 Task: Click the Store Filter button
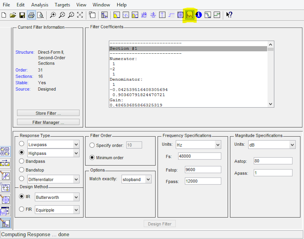(48, 113)
